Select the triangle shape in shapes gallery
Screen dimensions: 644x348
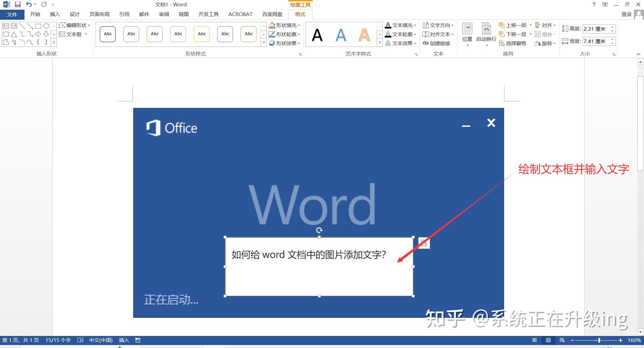[x=14, y=34]
